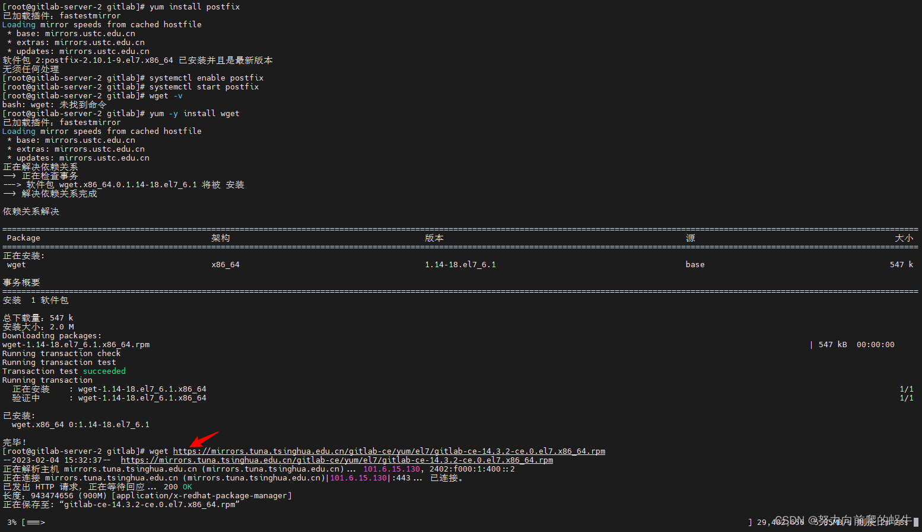Click the "长度：943474656 (900M)" line
This screenshot has height=532, width=922.
[x=147, y=496]
